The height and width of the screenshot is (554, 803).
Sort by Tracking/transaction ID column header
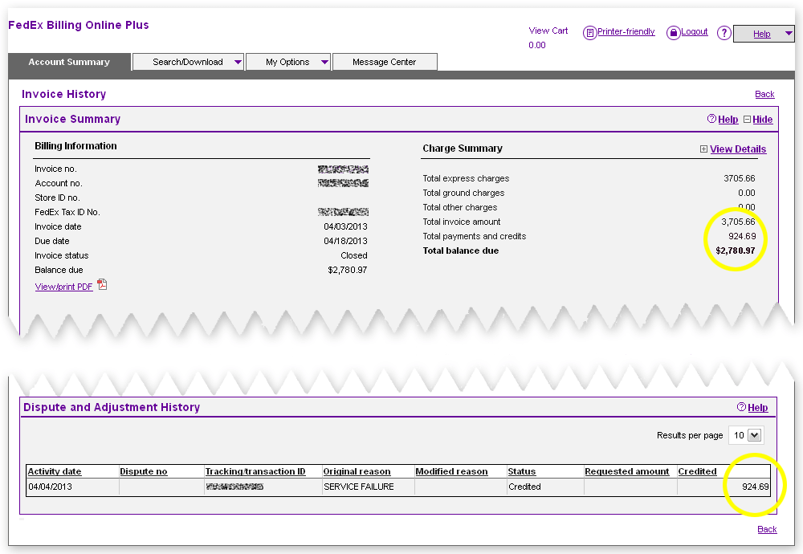pyautogui.click(x=255, y=471)
